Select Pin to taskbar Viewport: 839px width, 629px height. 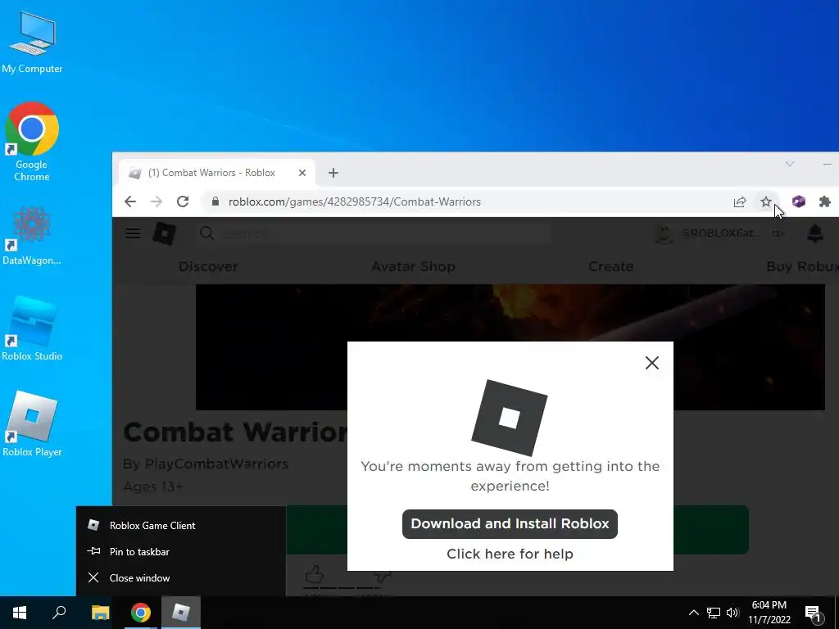coord(181,551)
